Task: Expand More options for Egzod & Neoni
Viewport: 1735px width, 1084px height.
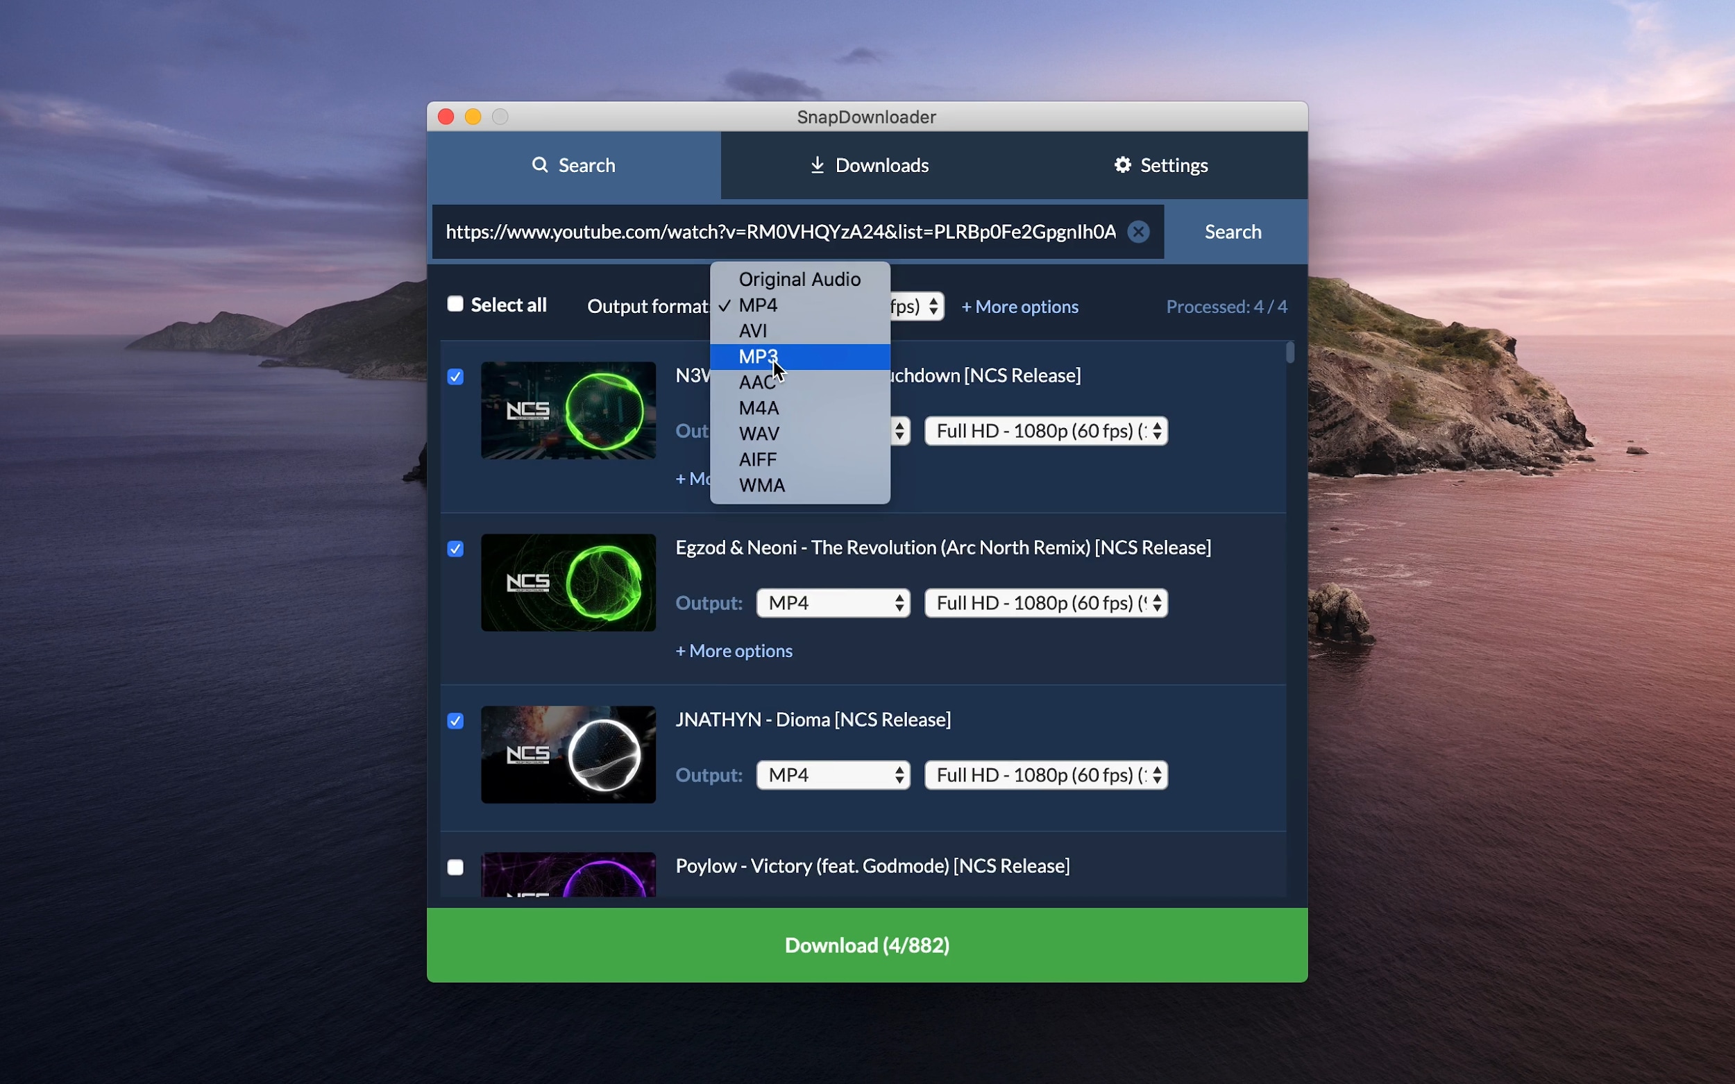Action: click(x=734, y=651)
